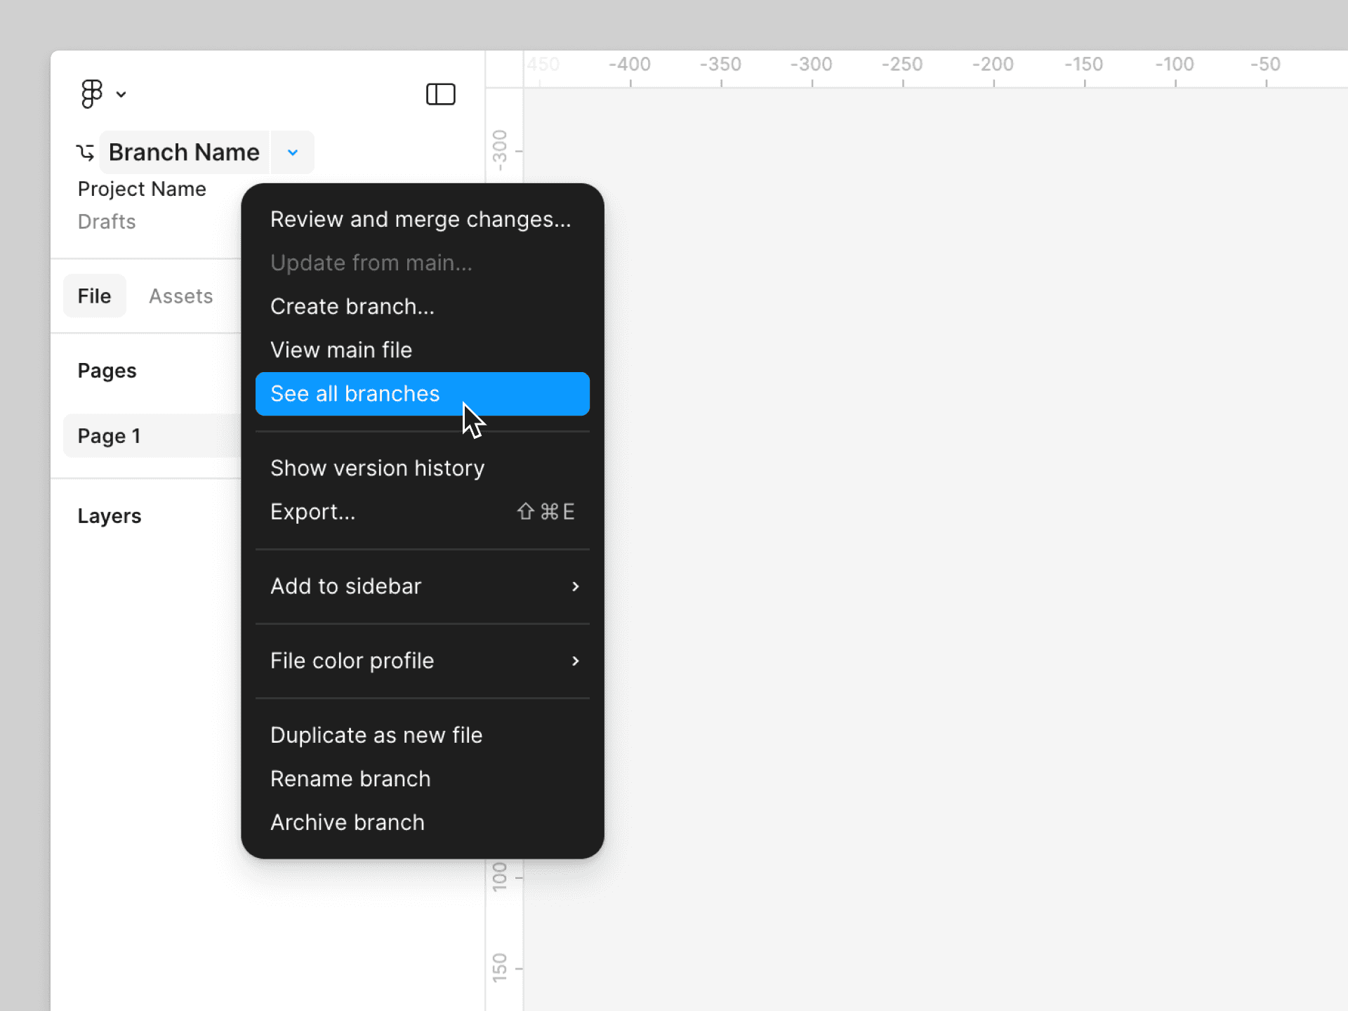Expand the Add to sidebar submenu
This screenshot has height=1011, width=1348.
tap(422, 586)
